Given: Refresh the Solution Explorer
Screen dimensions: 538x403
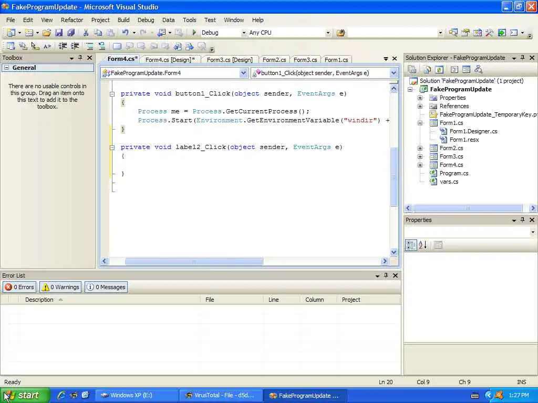Looking at the screenshot, I should (439, 70).
